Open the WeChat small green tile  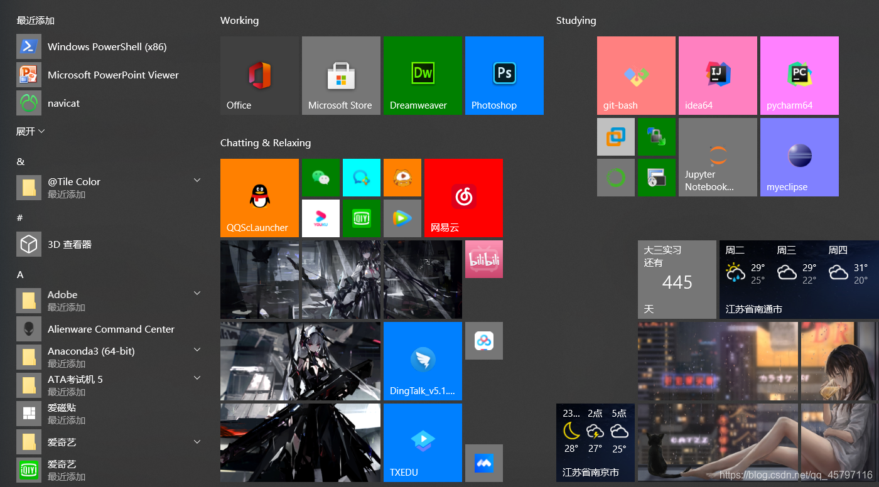point(321,178)
